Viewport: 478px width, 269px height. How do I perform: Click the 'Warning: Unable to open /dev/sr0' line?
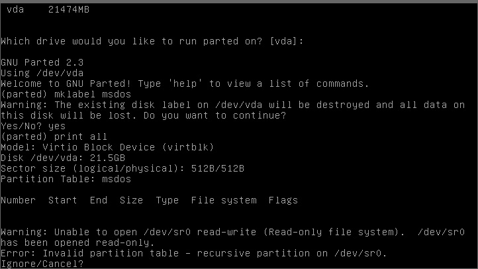(232, 232)
